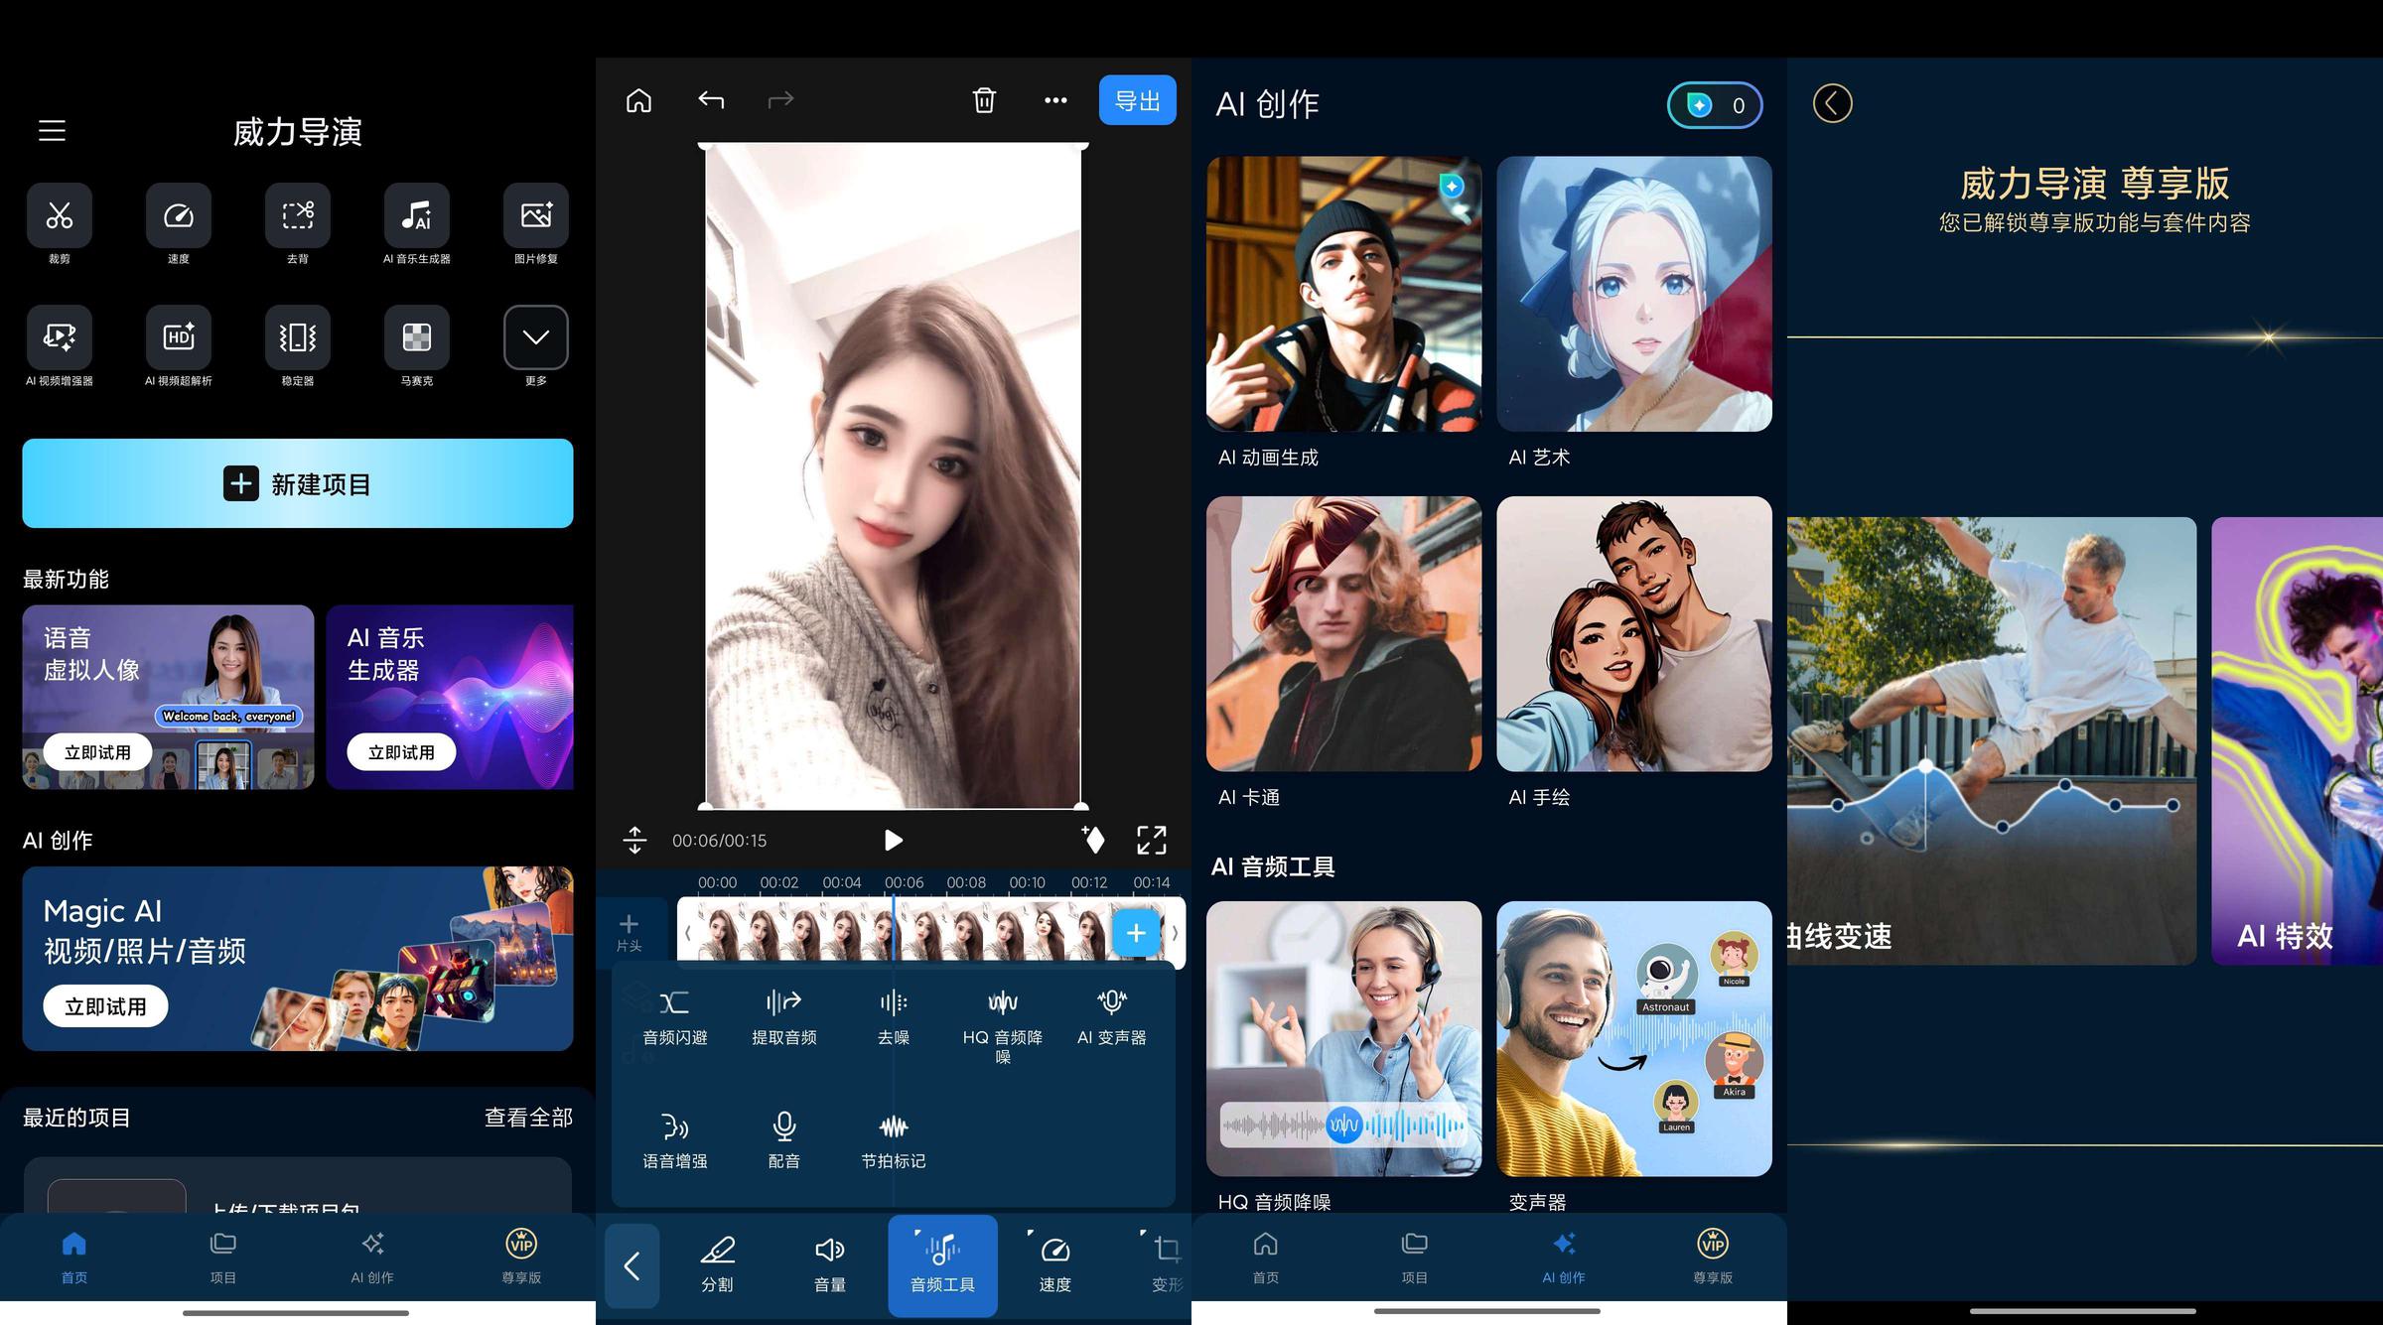Undo the last edit

711,100
